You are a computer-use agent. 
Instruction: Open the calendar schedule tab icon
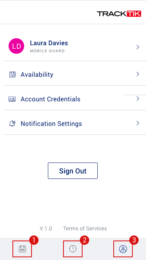click(x=22, y=249)
